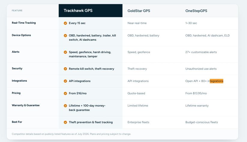Click the orange checkmark beside Speed, geofence, harsh driving
The image size is (247, 142).
pyautogui.click(x=65, y=52)
